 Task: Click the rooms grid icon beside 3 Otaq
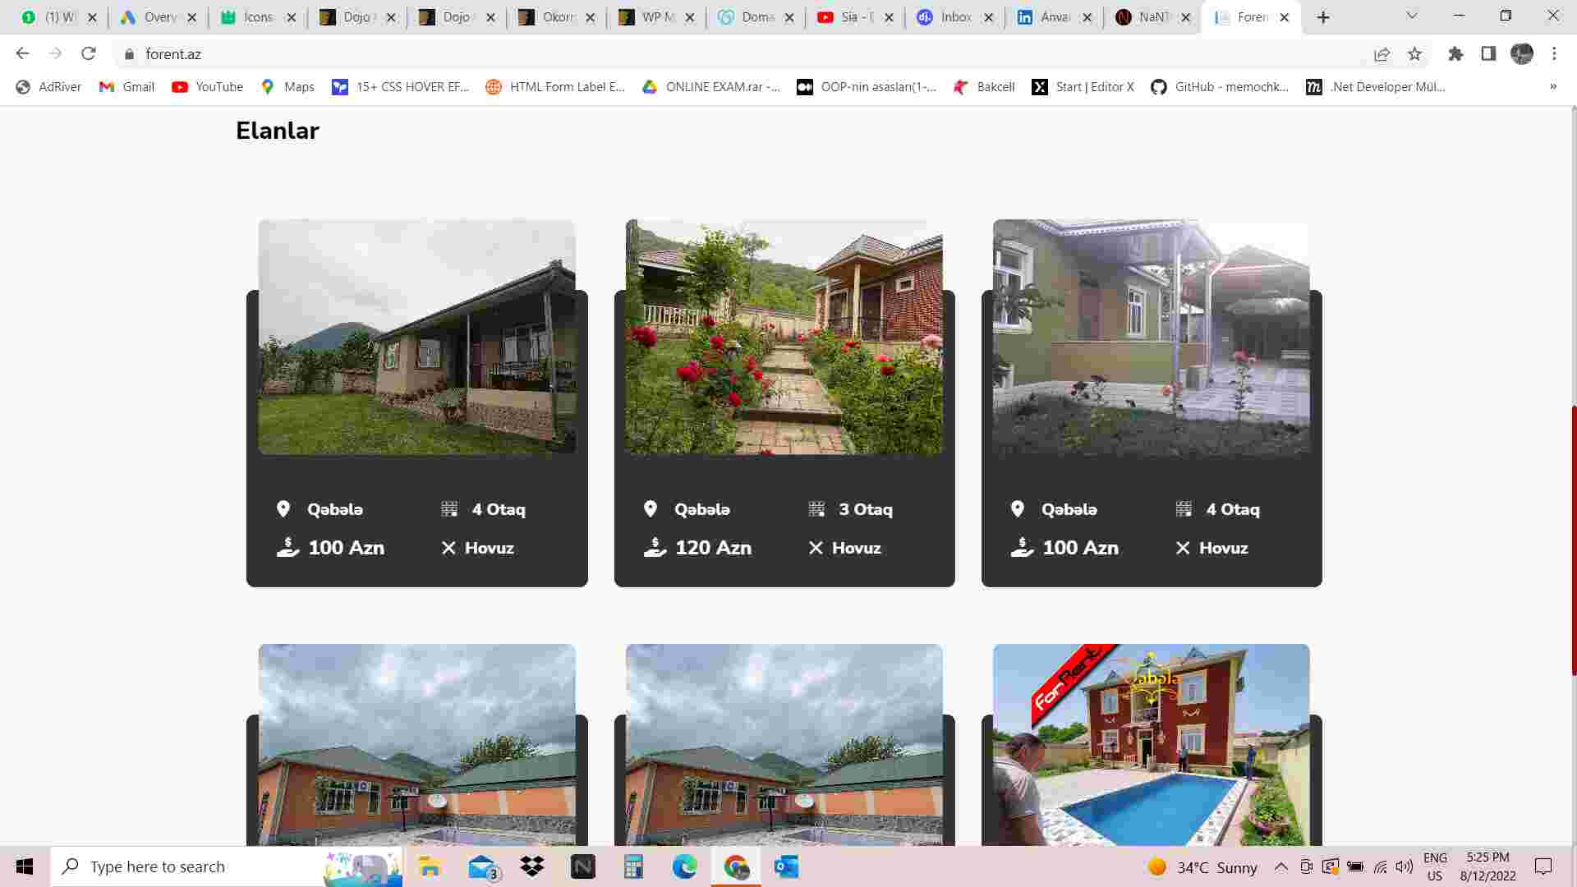(x=816, y=509)
